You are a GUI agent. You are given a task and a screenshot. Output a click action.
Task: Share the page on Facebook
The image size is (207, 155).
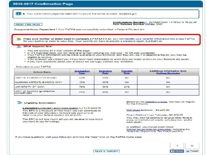click(x=177, y=151)
